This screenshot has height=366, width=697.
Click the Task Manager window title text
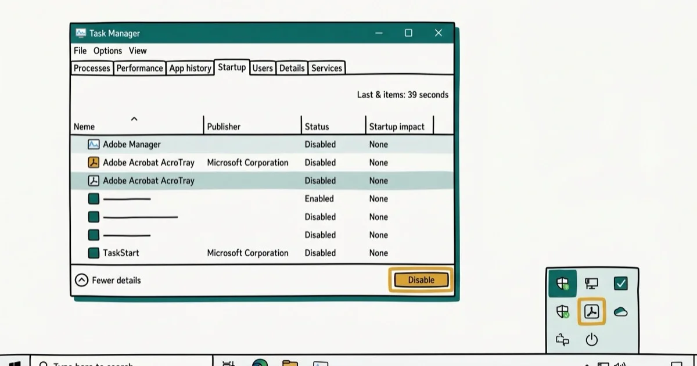[x=114, y=33]
